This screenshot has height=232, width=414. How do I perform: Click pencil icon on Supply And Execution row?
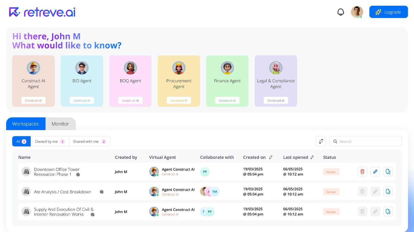[375, 212]
